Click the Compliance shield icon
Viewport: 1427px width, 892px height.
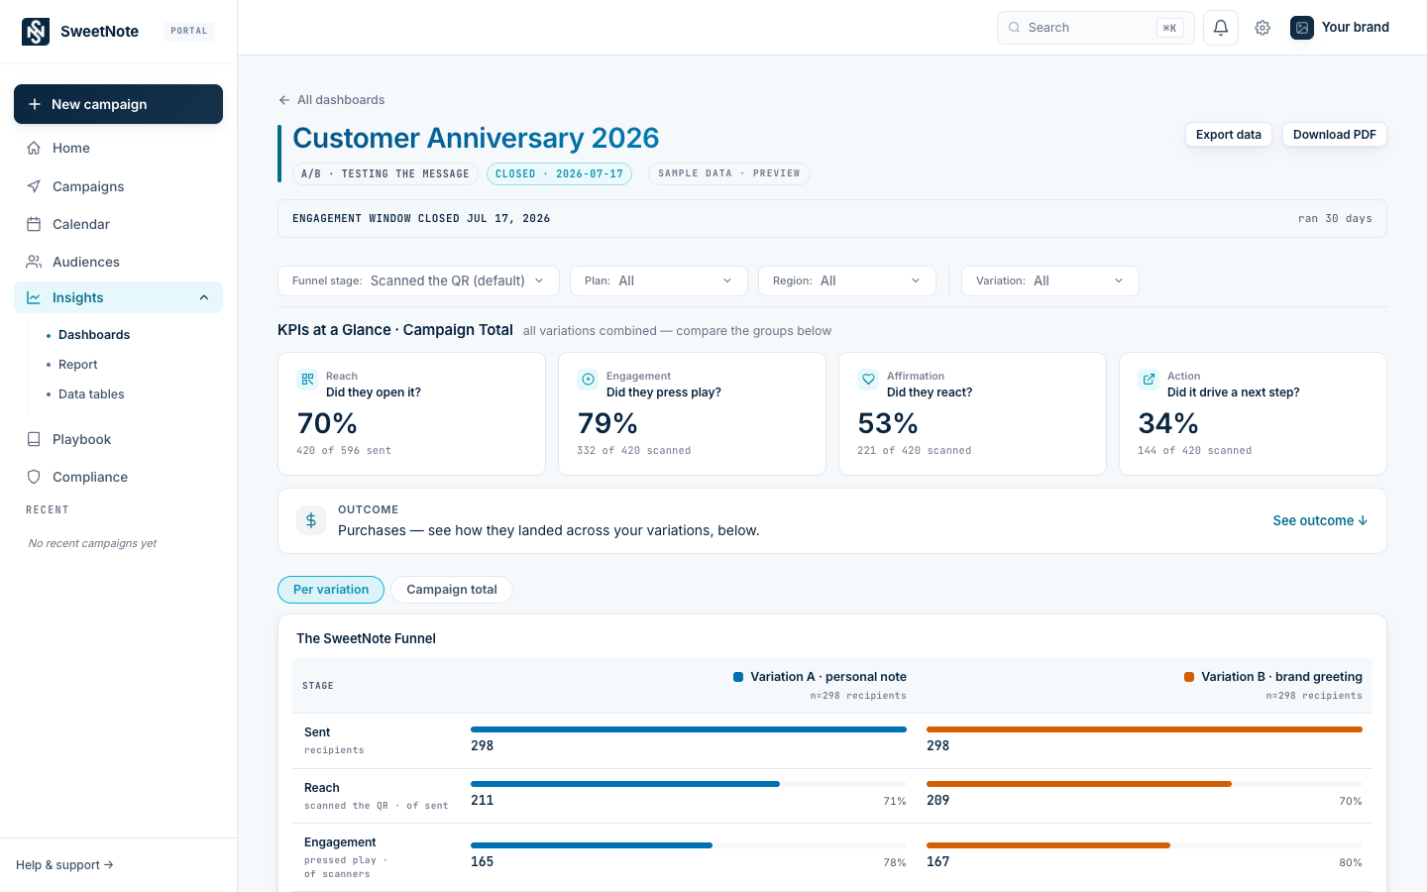coord(34,477)
